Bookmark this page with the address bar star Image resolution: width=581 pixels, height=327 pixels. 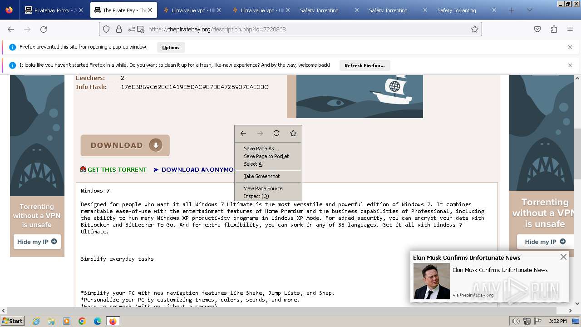pos(475,29)
